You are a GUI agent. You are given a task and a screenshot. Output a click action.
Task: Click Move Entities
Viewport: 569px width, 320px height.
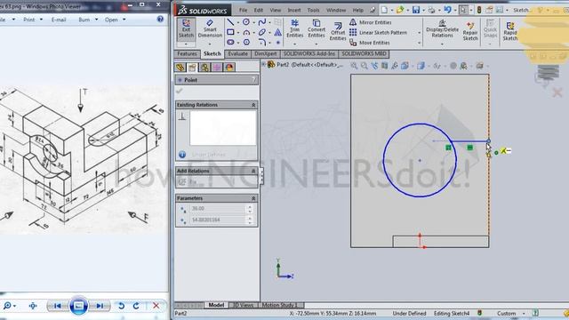[x=370, y=43]
